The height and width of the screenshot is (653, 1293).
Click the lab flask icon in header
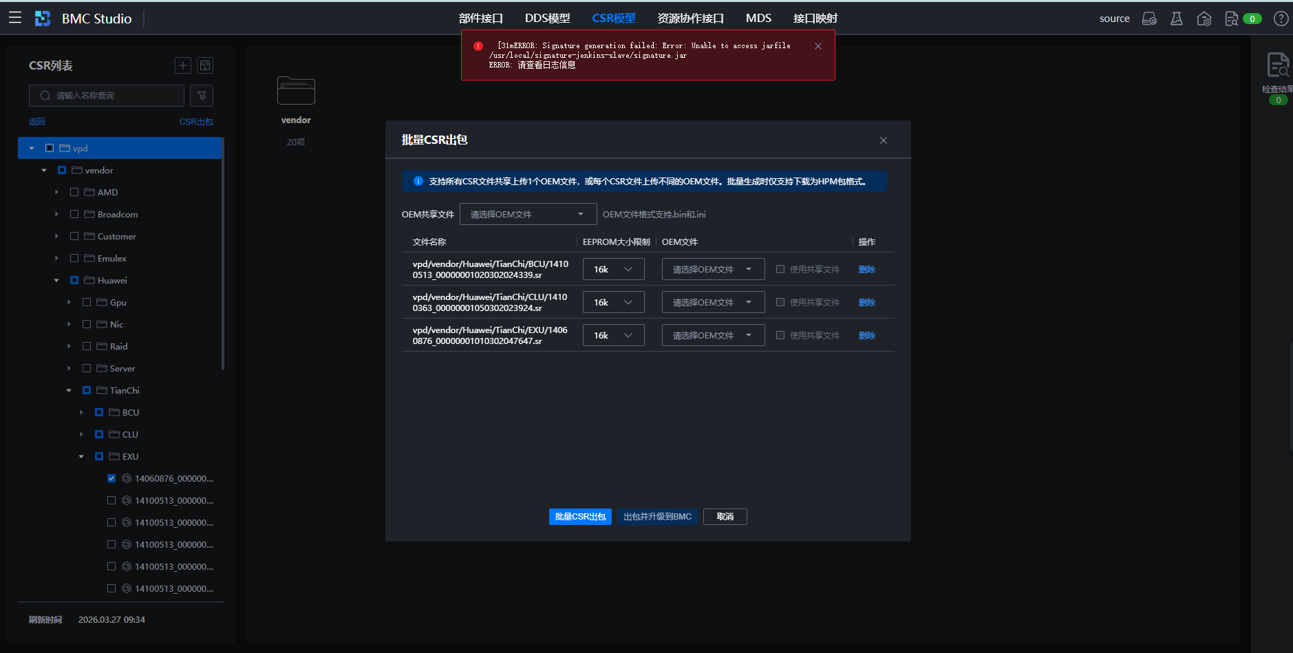[1177, 19]
